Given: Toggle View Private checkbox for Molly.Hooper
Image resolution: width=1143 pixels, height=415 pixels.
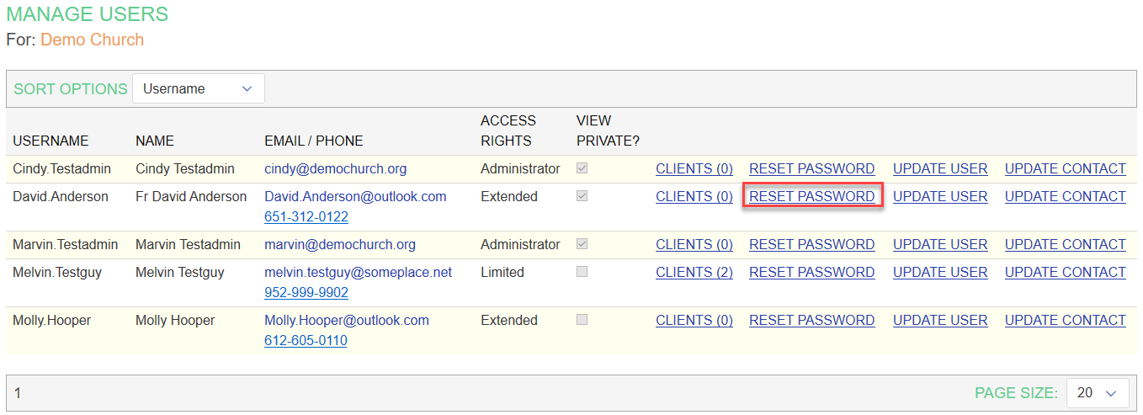Looking at the screenshot, I should [x=582, y=320].
